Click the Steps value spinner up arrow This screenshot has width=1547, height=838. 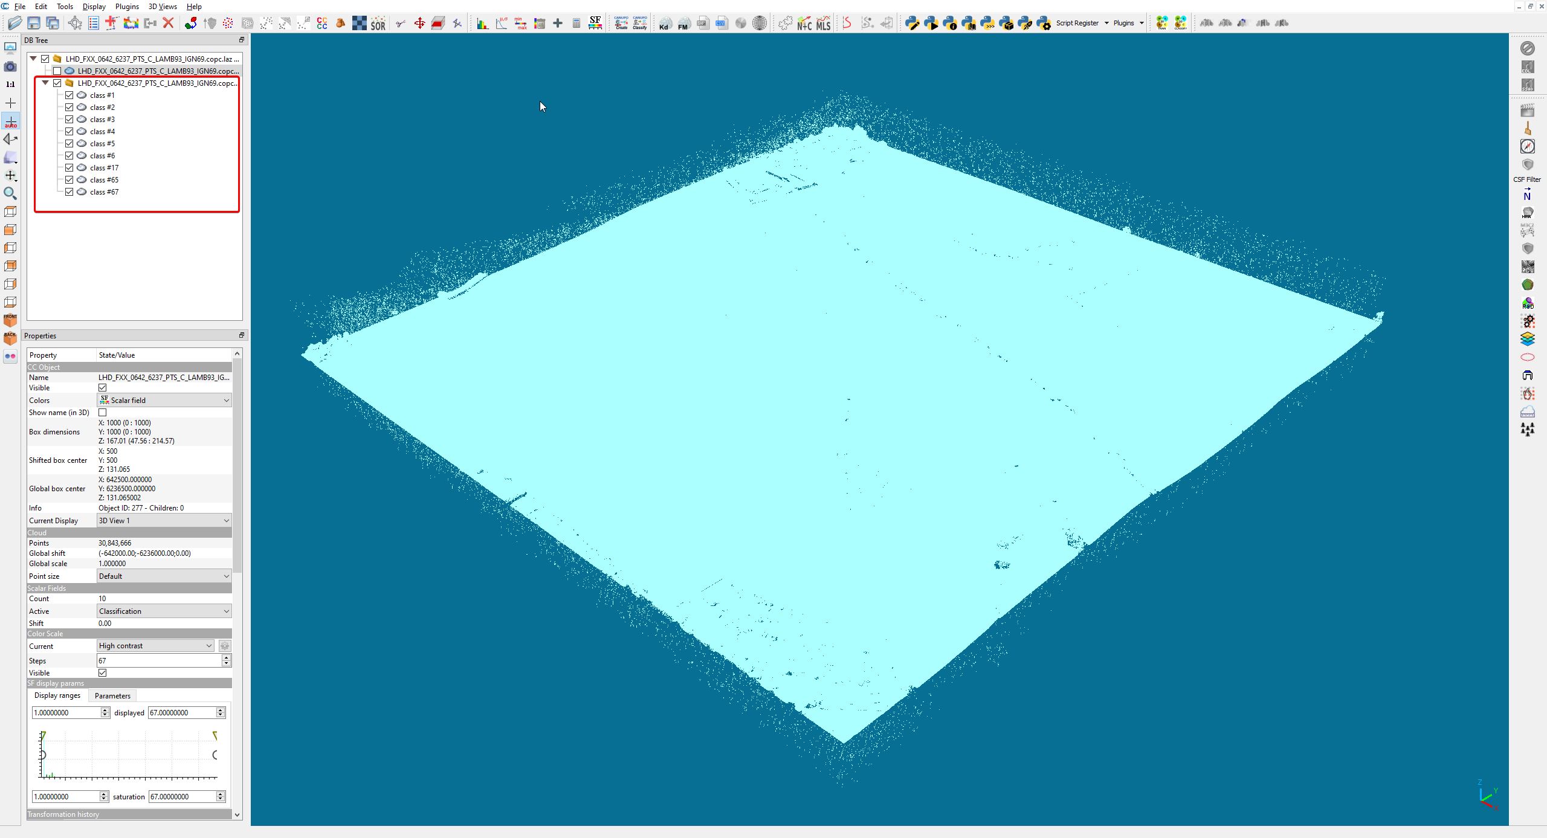pyautogui.click(x=226, y=657)
